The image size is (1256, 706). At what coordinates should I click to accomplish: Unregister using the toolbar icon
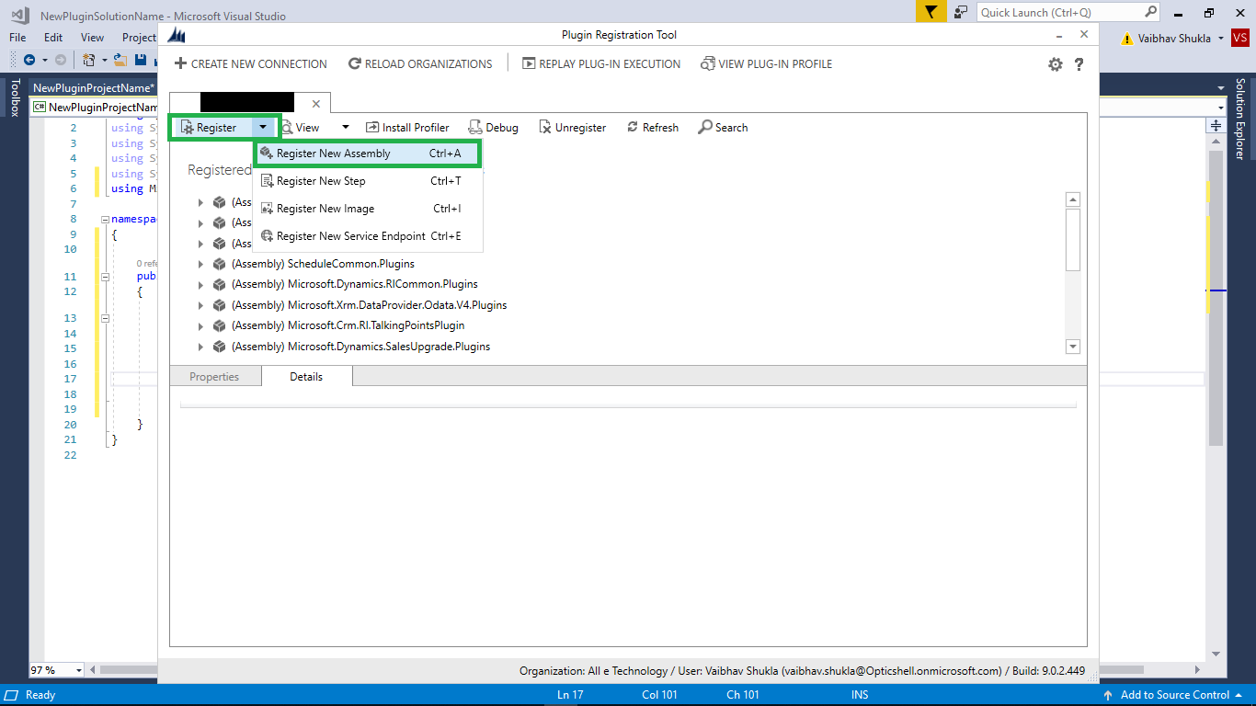click(572, 127)
